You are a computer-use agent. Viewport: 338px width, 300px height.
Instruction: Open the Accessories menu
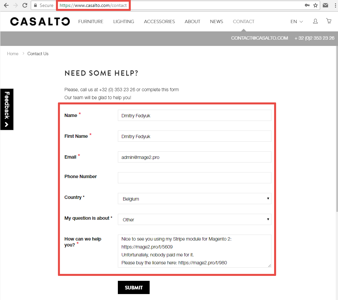[159, 21]
